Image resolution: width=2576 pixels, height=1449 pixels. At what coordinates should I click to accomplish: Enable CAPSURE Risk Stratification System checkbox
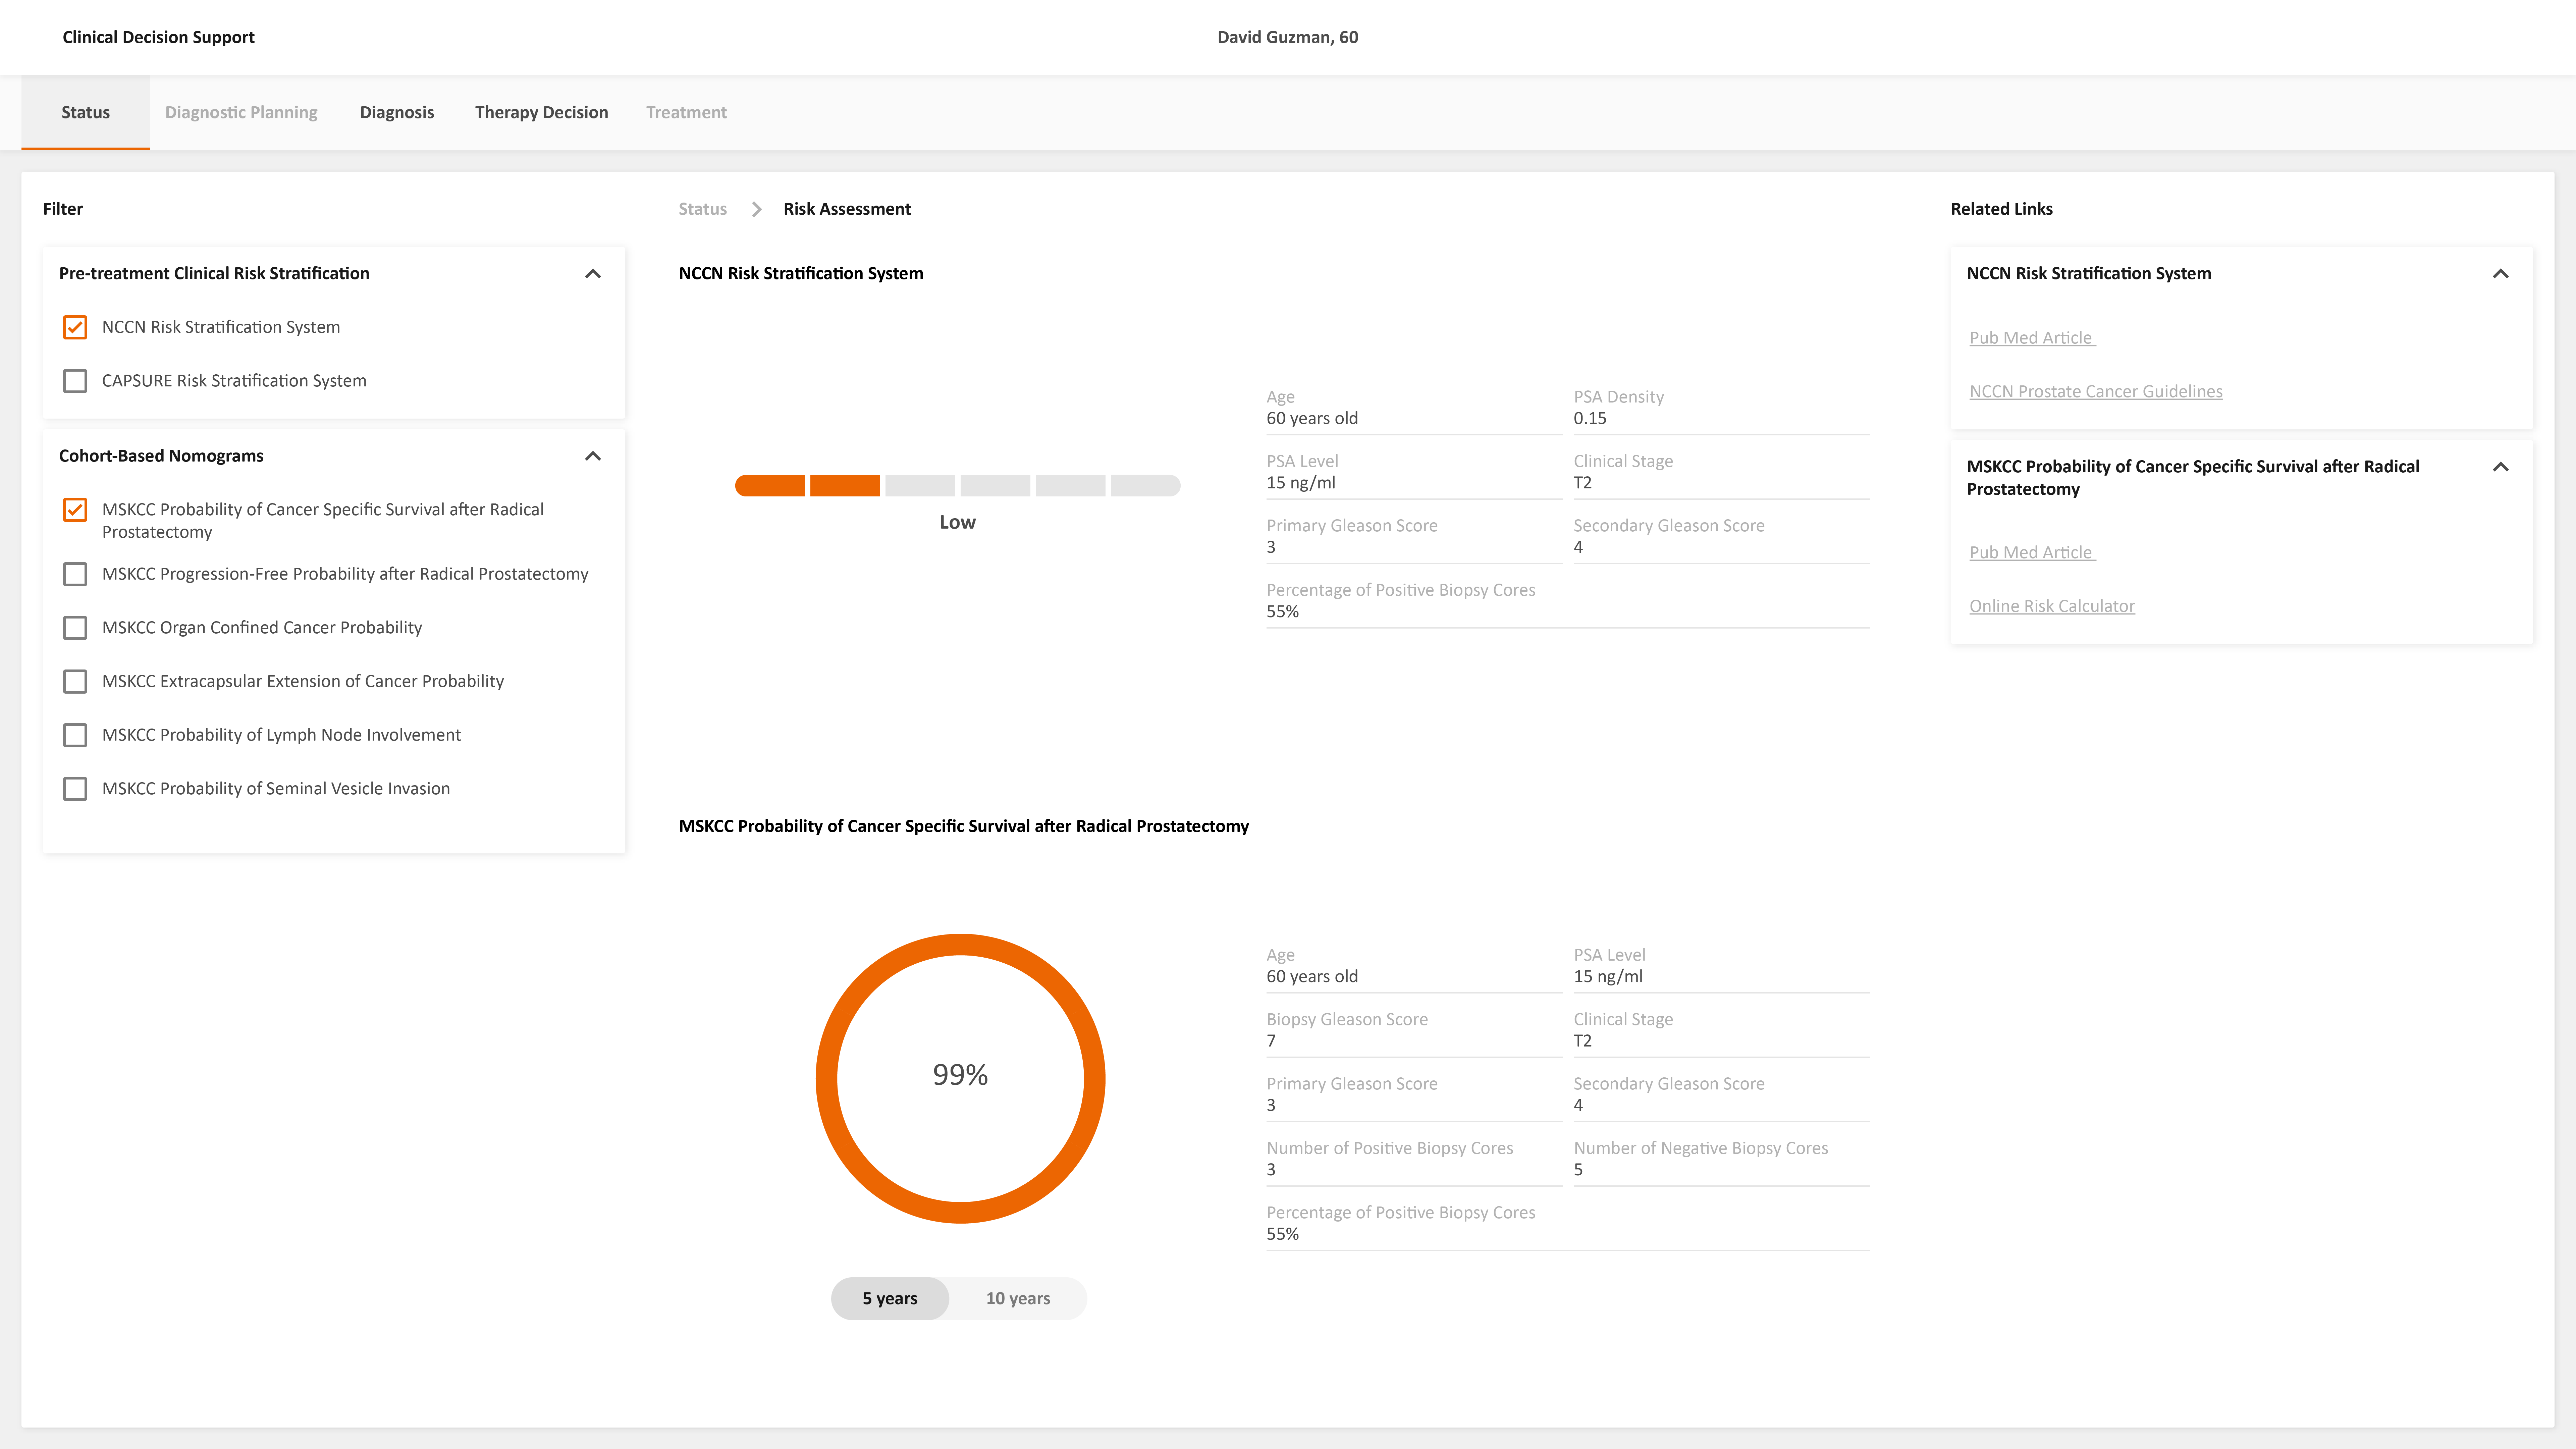75,381
